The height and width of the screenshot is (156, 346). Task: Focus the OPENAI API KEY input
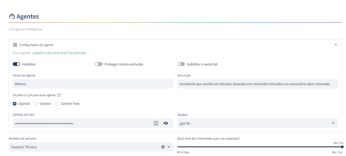[81, 123]
